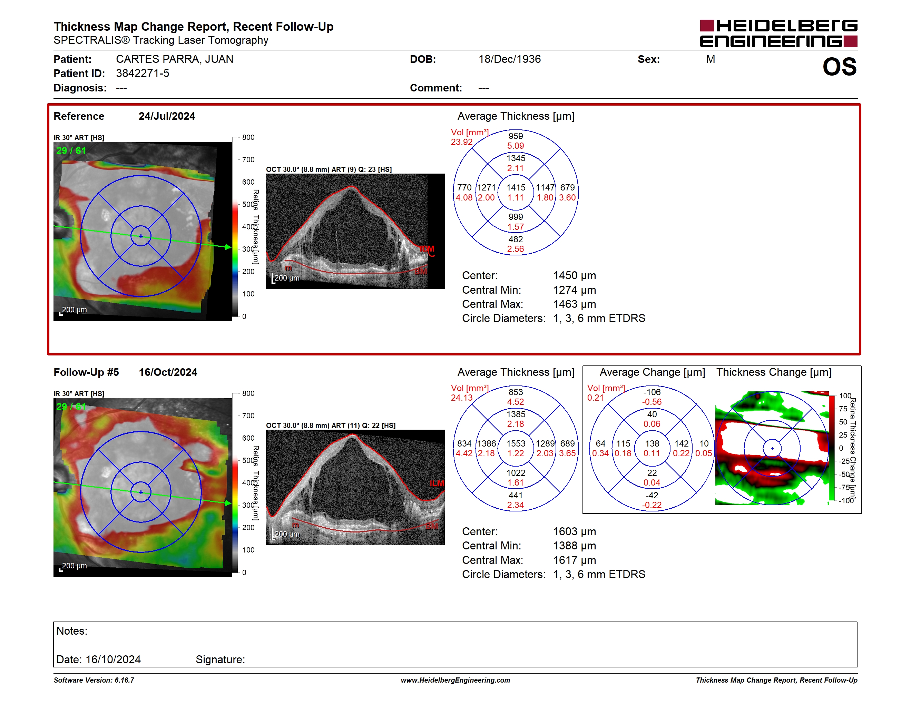
Task: Click the follow-up retina thickness color scale
Action: tap(235, 483)
